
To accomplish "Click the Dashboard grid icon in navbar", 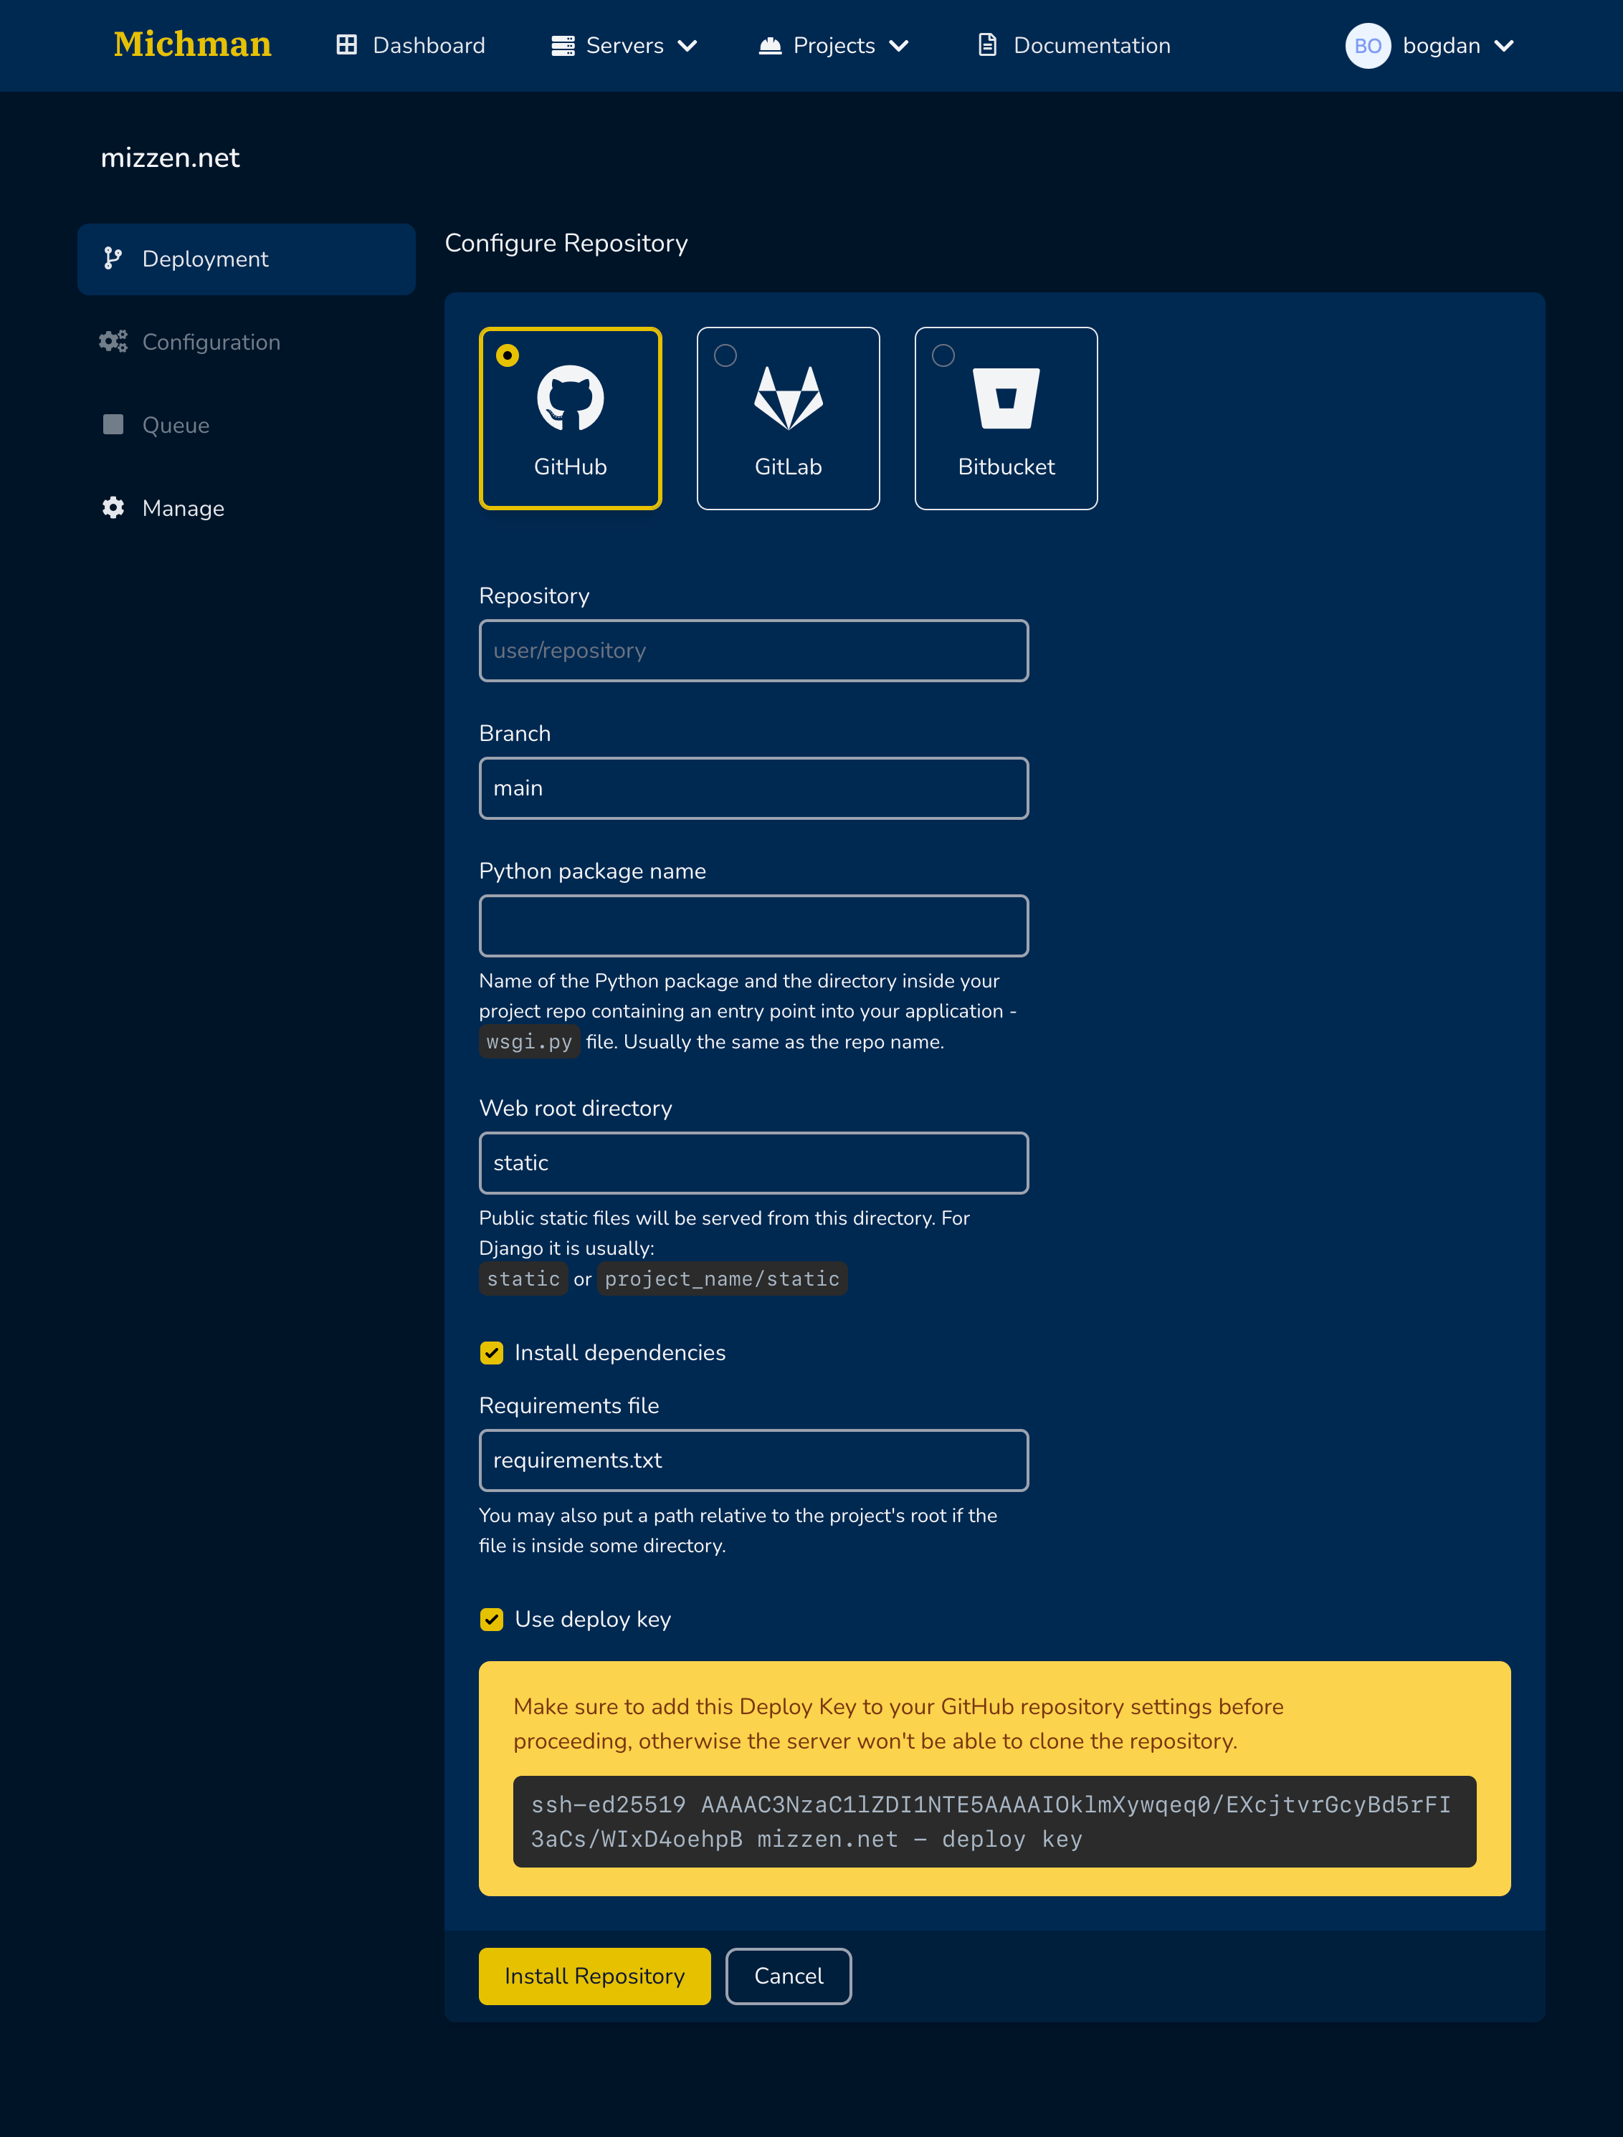I will (346, 45).
